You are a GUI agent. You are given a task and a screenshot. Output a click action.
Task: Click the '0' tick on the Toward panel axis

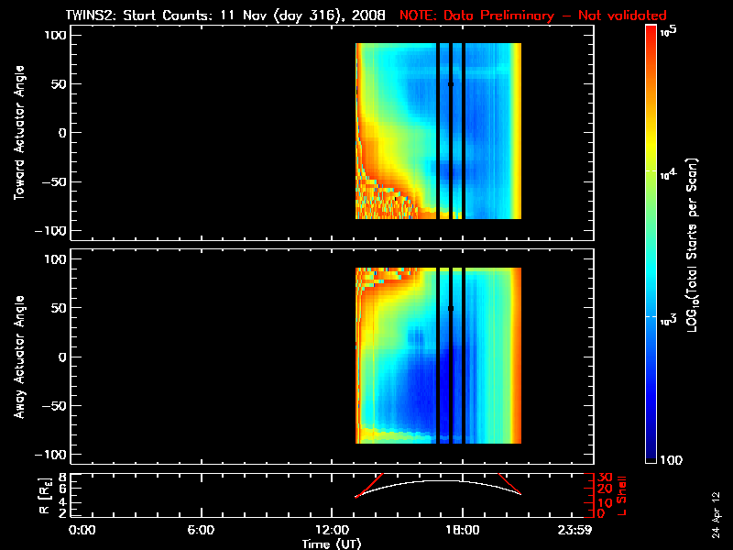(x=62, y=133)
